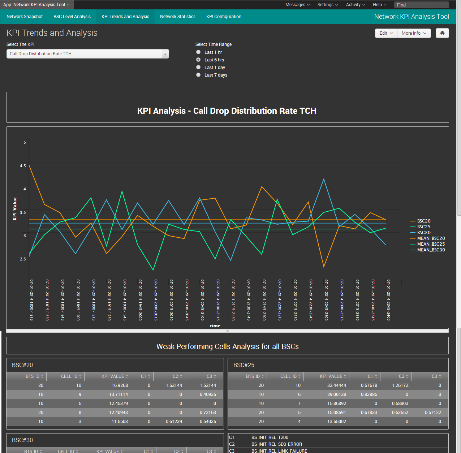Select Last 7 days time range
The image size is (461, 453).
[x=198, y=75]
